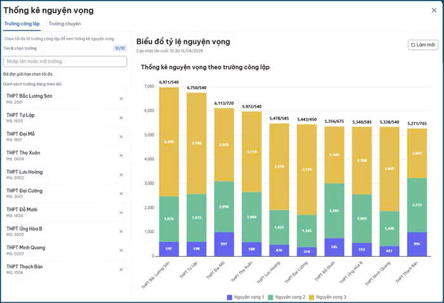The width and height of the screenshot is (444, 303).
Task: Remove THPT Ứng Hòa B from list
Action: [x=121, y=231]
